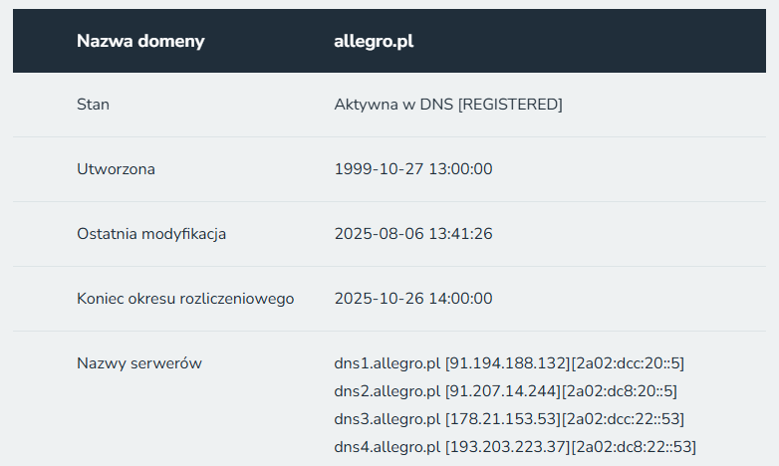Screen dimensions: 779x466
Task: Click the 'Aktywna w DNS [REGISTERED]' status text
Action: (x=448, y=105)
